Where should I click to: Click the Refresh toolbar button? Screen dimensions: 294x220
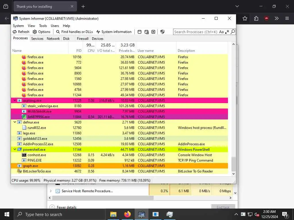tap(21, 32)
